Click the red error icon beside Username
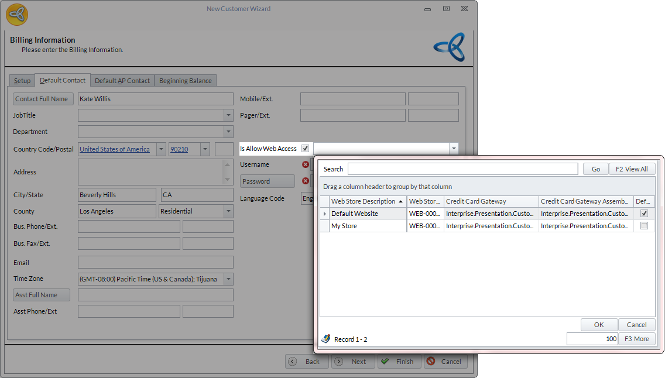665x378 pixels. click(x=305, y=165)
